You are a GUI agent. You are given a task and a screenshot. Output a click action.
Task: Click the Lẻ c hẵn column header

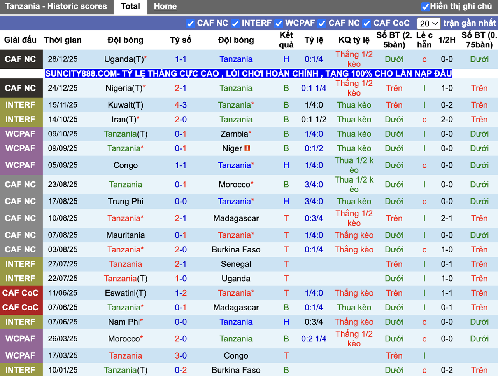click(x=424, y=40)
